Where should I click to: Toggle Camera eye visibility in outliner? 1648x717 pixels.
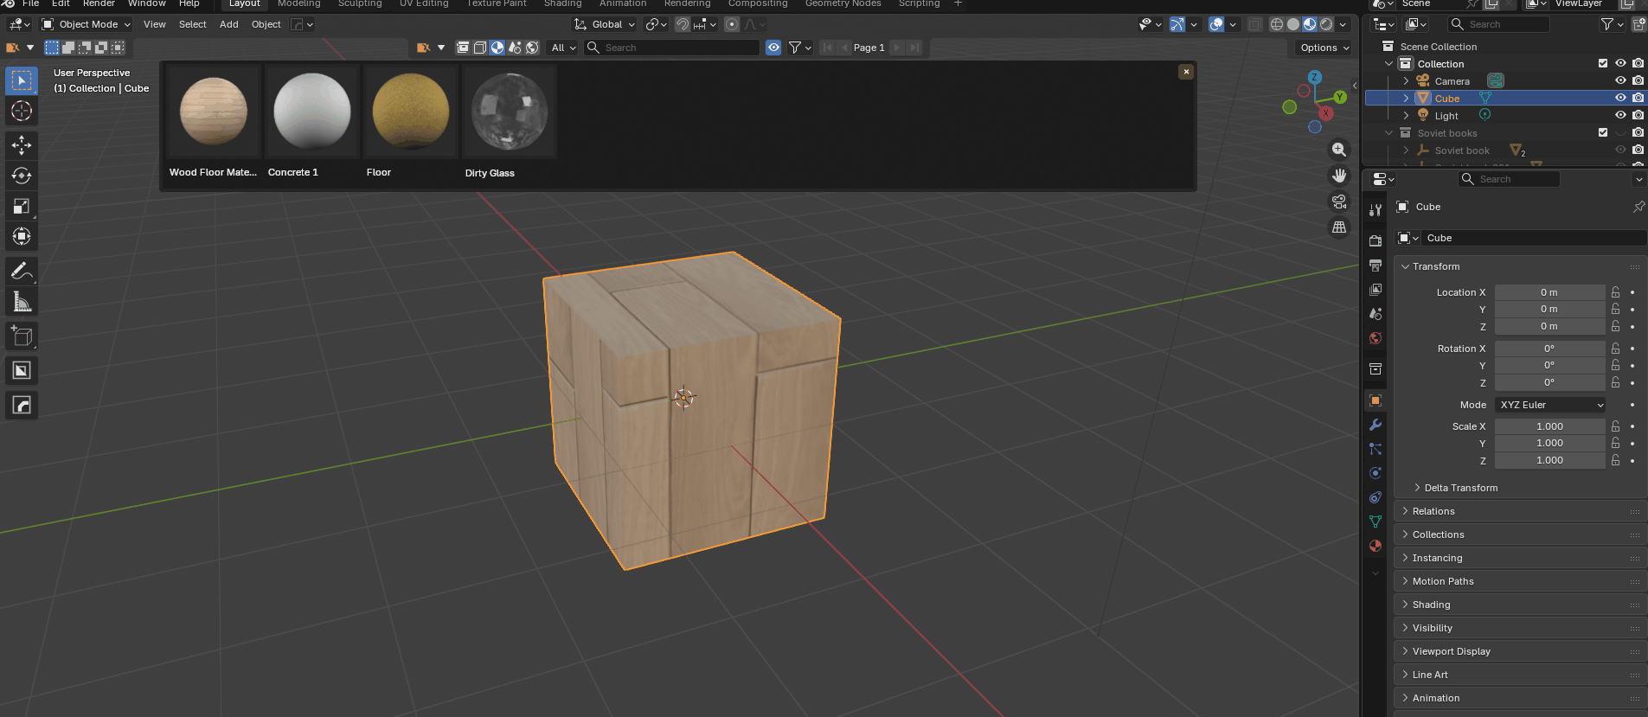pos(1621,80)
